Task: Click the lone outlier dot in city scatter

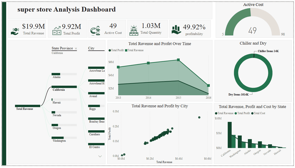Action: [199, 117]
